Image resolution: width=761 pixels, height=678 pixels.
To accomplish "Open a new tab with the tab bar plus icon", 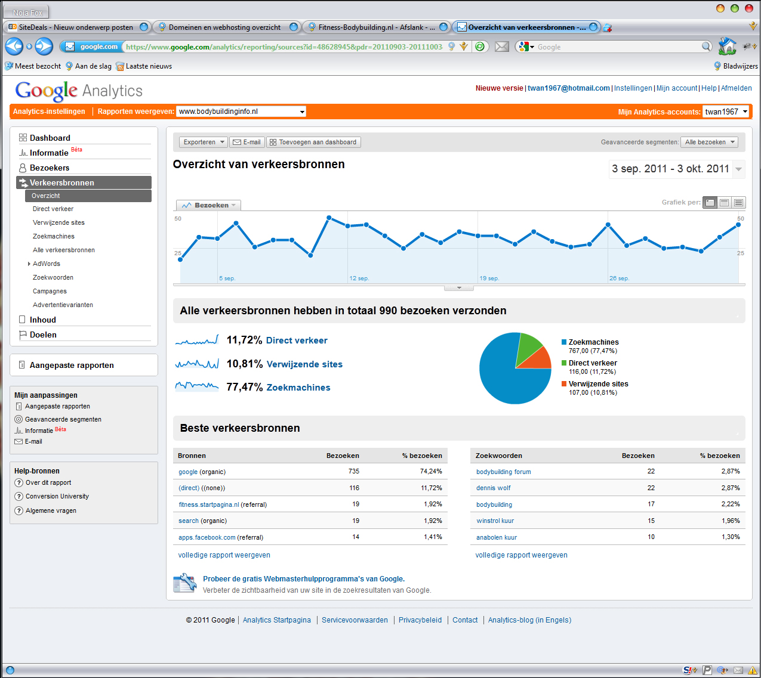I will [607, 27].
